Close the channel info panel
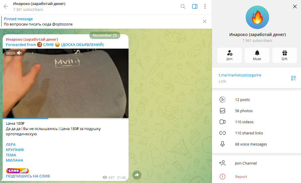This screenshot has width=301, height=183. point(295,6)
